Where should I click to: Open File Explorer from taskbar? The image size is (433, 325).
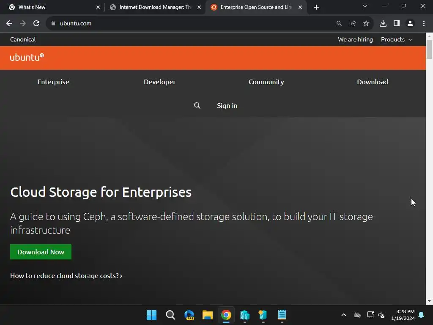(207, 315)
